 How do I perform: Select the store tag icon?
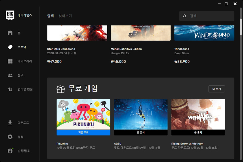10,47
